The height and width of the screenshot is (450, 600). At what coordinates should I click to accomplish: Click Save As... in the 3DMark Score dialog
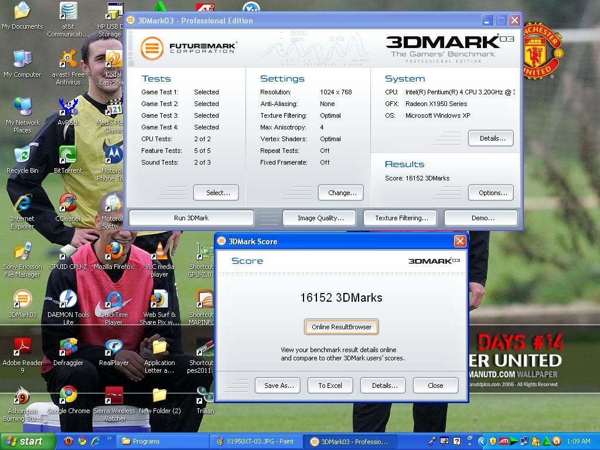(x=278, y=386)
